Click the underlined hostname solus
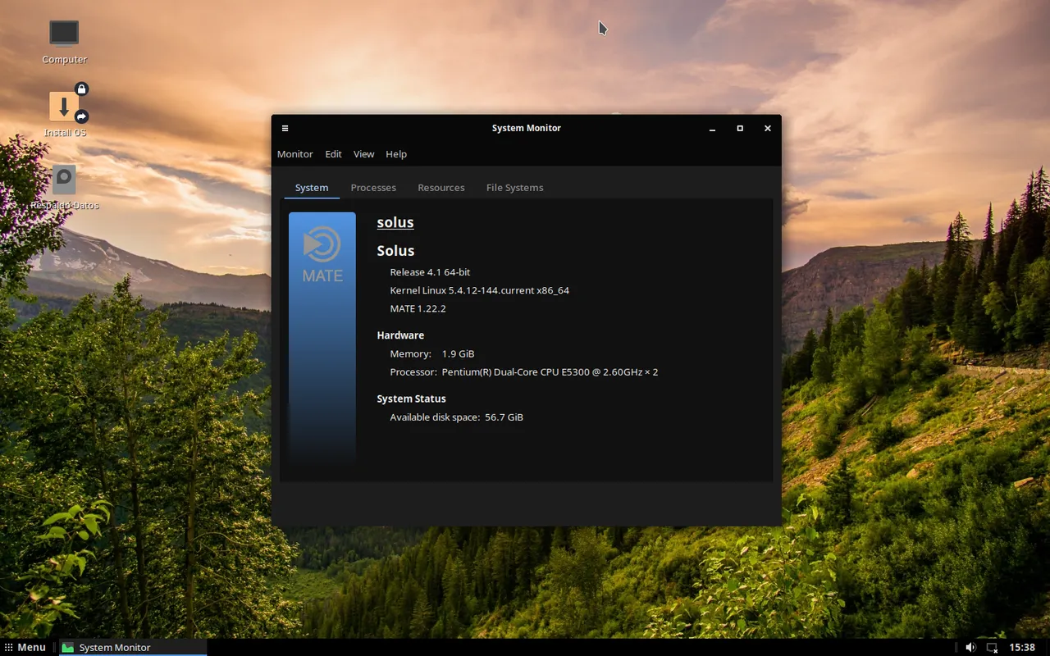 click(395, 222)
